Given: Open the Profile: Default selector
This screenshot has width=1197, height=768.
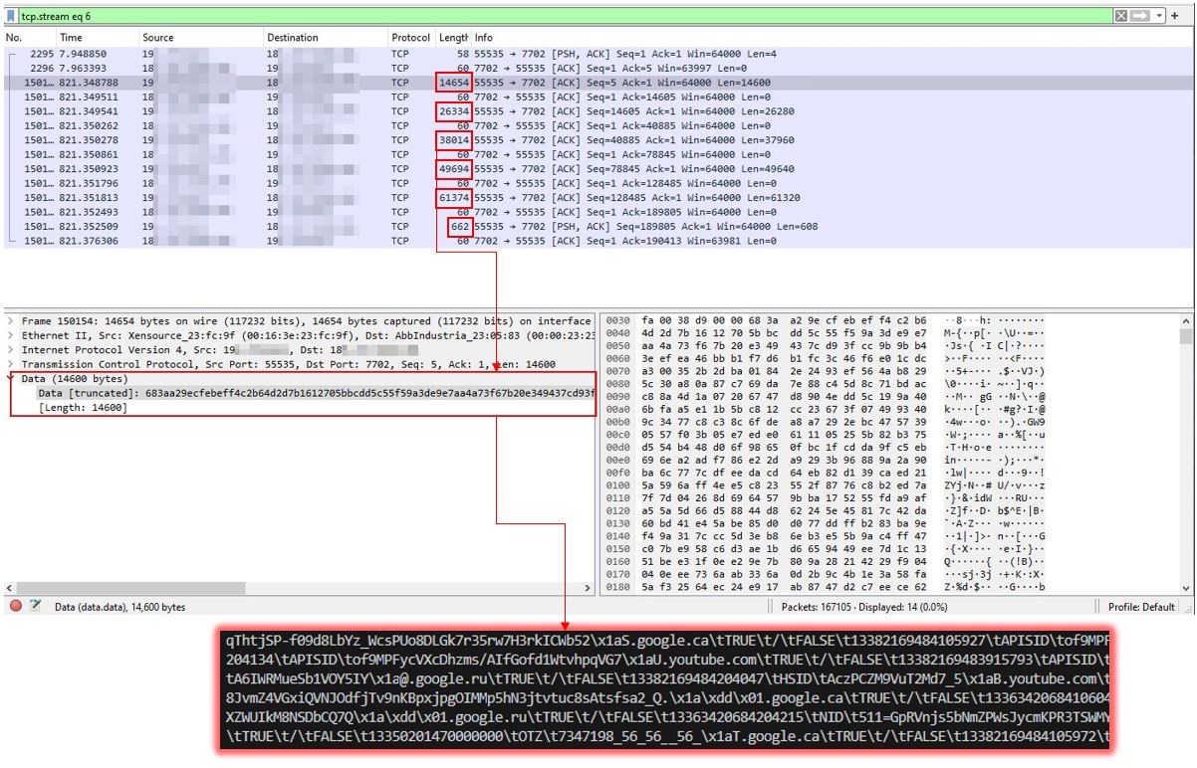Looking at the screenshot, I should pos(1141,607).
